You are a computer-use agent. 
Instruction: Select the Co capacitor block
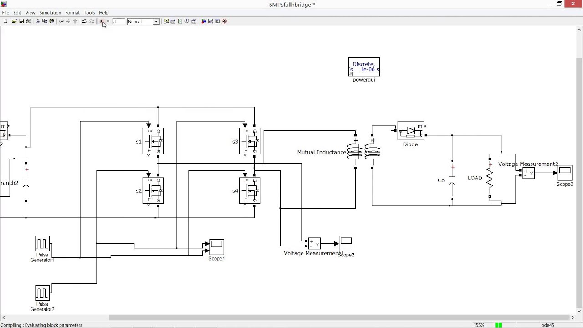452,179
